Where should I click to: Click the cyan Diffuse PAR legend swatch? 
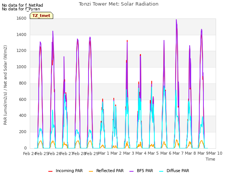(x=161, y=171)
